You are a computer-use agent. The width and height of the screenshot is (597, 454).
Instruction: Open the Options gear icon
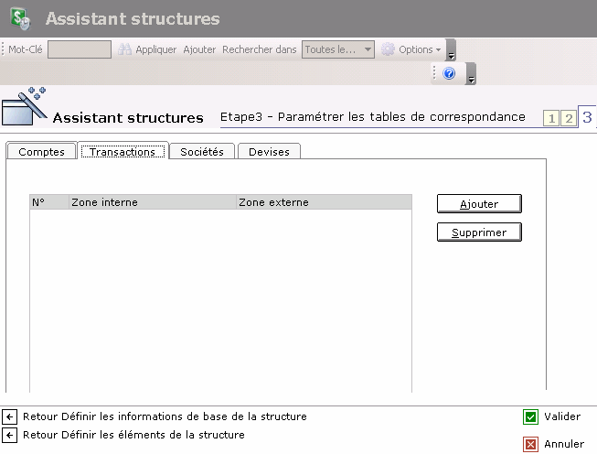tap(388, 49)
